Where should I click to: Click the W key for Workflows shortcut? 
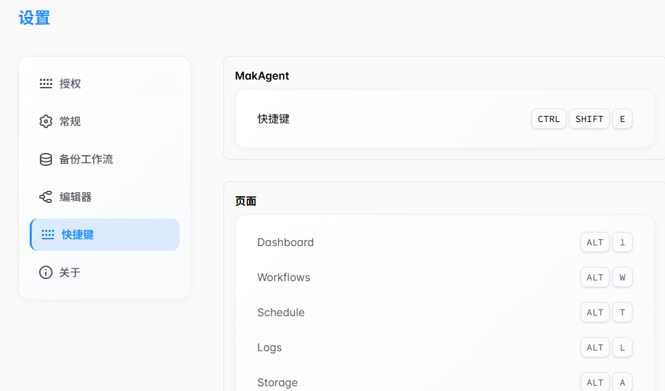pyautogui.click(x=622, y=278)
